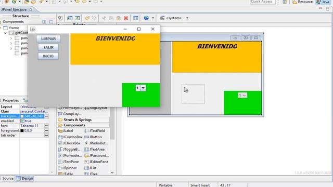Select the JPasswordField palette component

coord(97,155)
